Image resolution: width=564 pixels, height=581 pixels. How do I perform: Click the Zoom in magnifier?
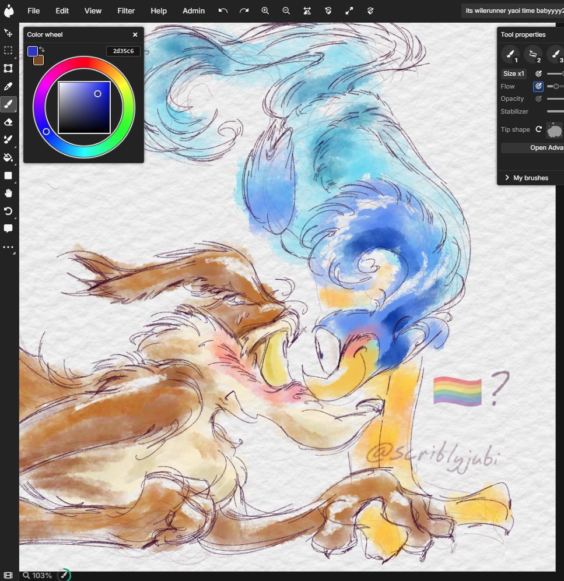tap(265, 10)
